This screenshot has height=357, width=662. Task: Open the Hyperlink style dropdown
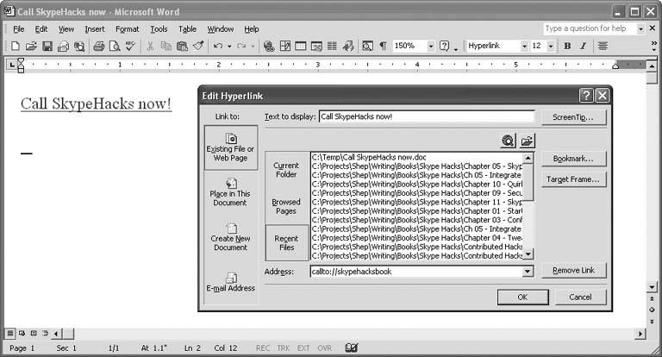click(524, 46)
